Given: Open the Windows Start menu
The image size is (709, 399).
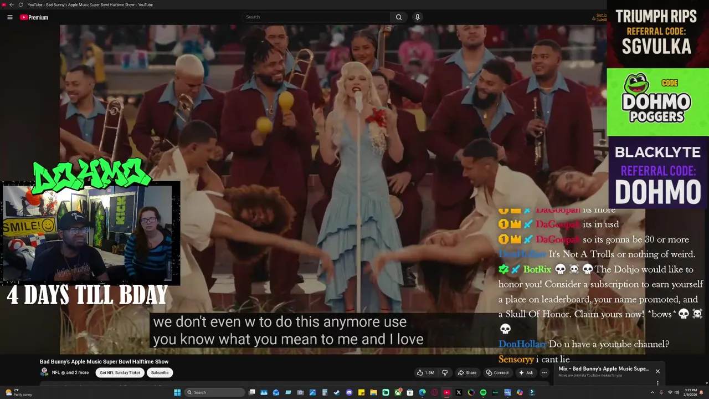Looking at the screenshot, I should point(177,392).
